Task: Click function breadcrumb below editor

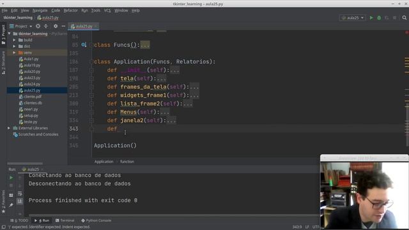Action: 127,162
